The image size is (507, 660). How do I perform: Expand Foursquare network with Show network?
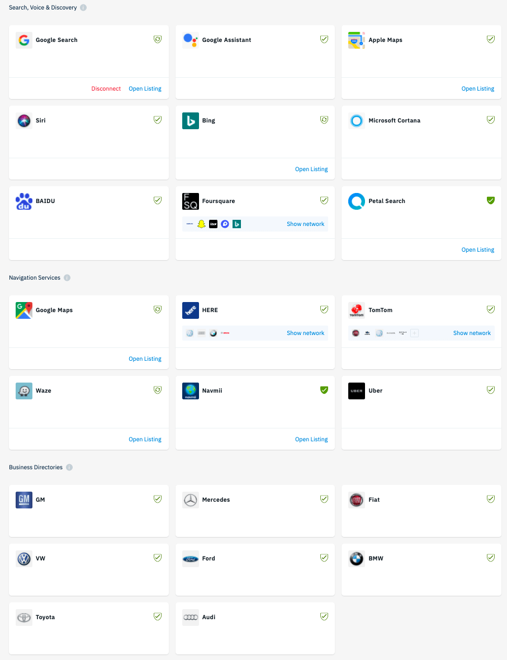point(305,224)
